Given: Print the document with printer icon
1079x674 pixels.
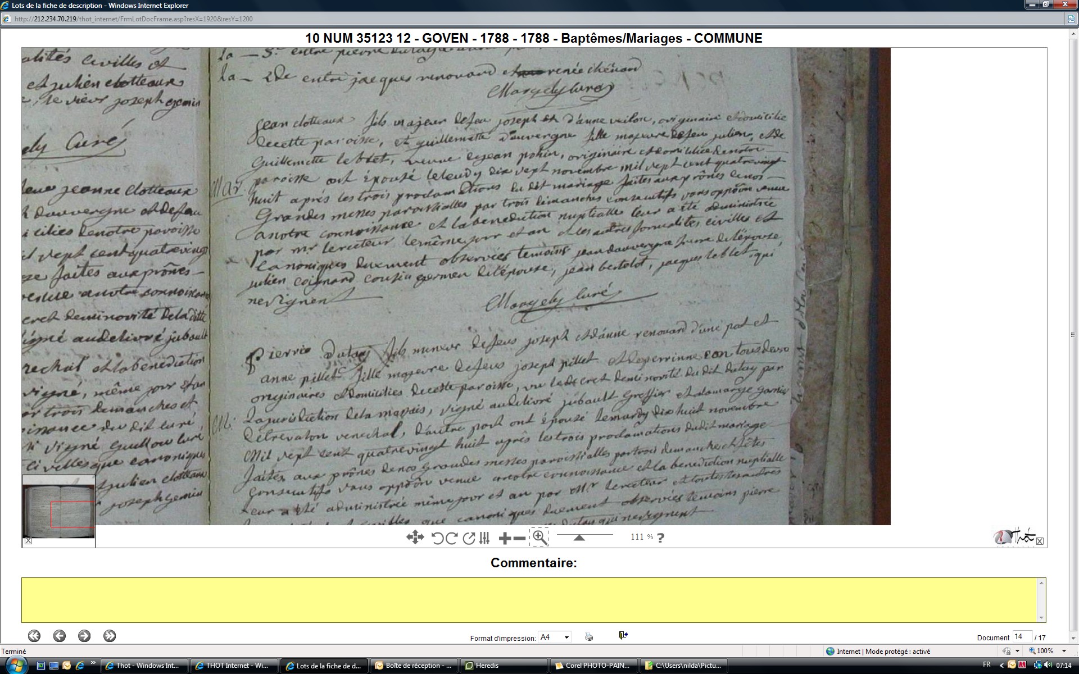Looking at the screenshot, I should [x=589, y=636].
